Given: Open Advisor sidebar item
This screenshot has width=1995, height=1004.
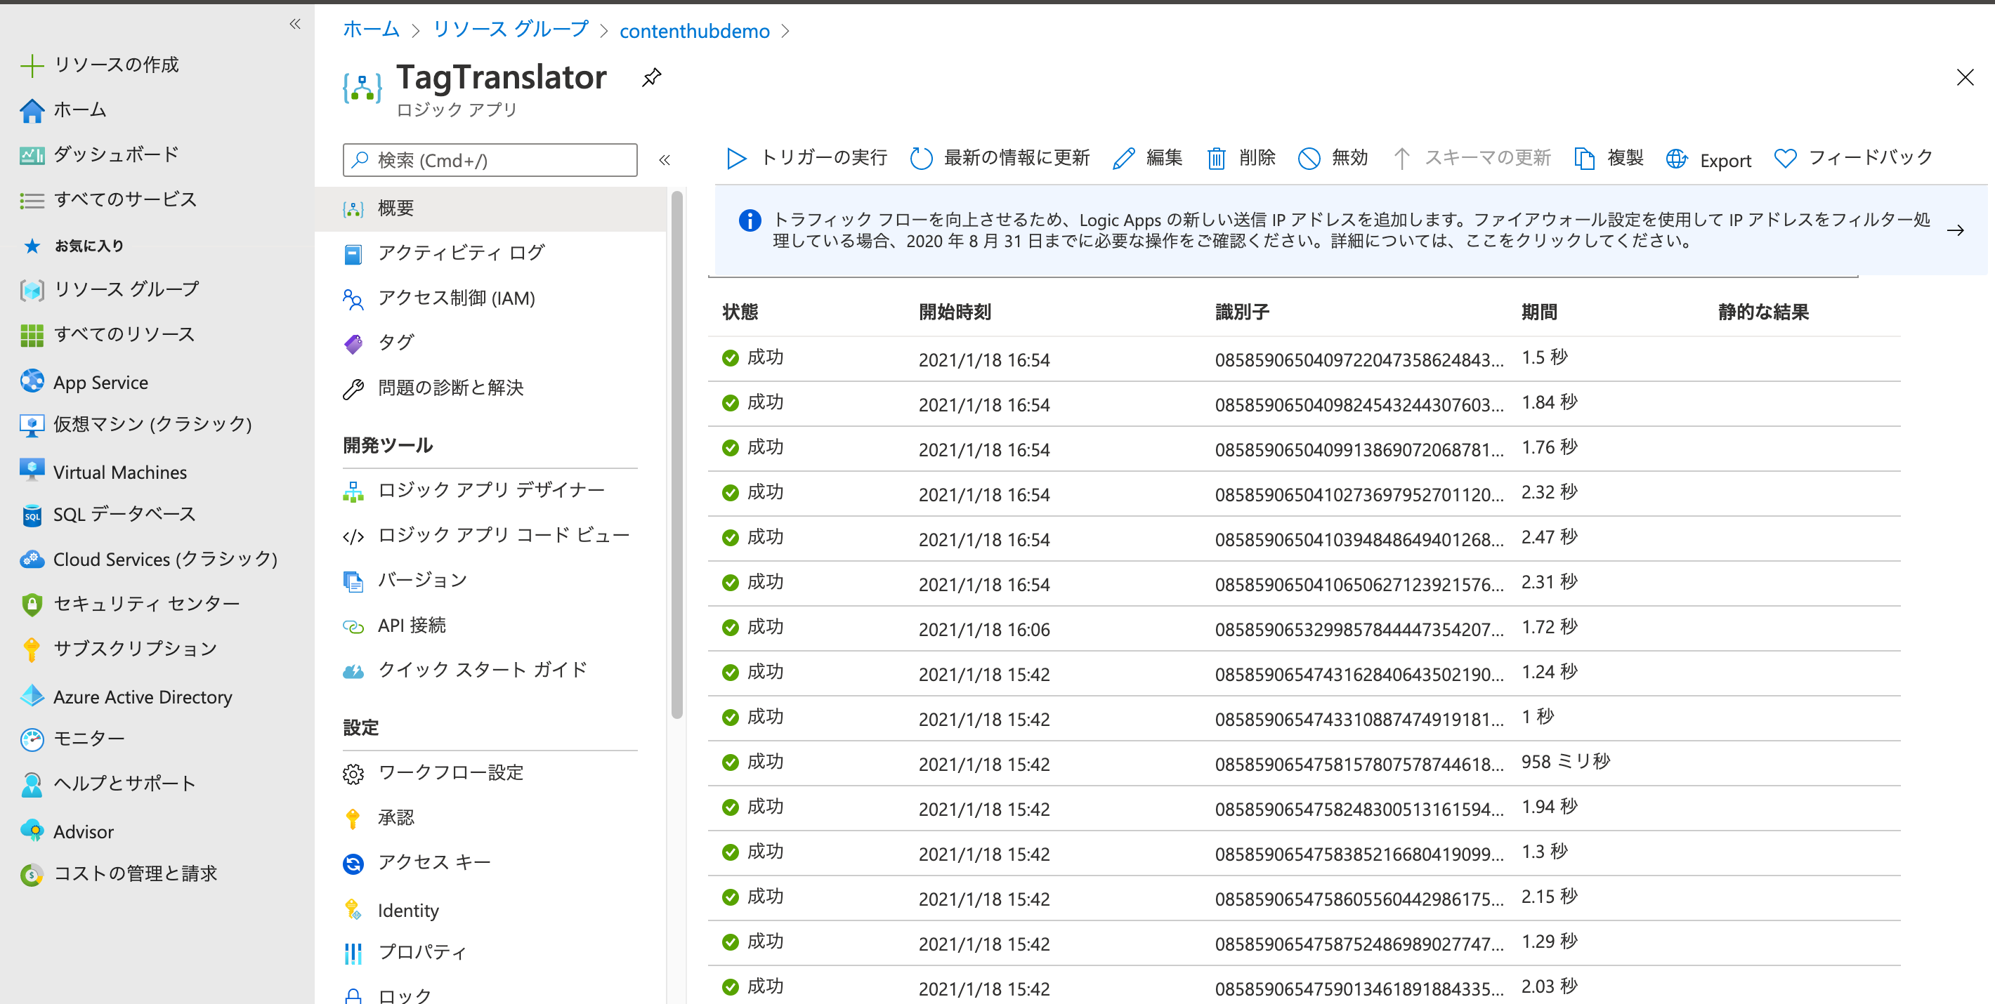Looking at the screenshot, I should 67,831.
